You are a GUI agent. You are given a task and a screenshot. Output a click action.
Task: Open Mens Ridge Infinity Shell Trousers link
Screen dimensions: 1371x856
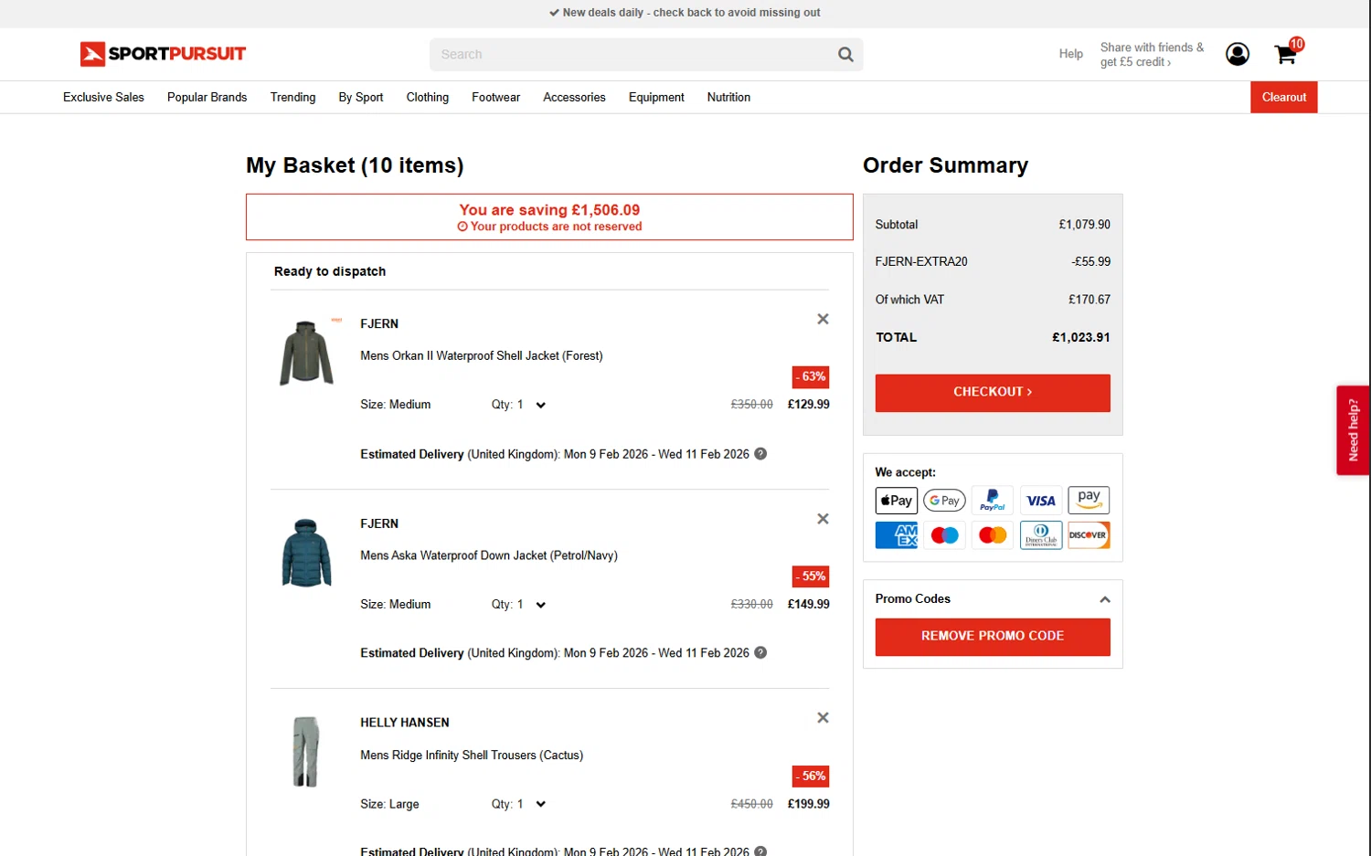(472, 756)
